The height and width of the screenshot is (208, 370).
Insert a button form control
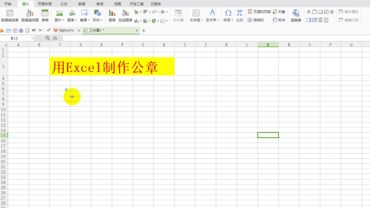pyautogui.click(x=320, y=12)
